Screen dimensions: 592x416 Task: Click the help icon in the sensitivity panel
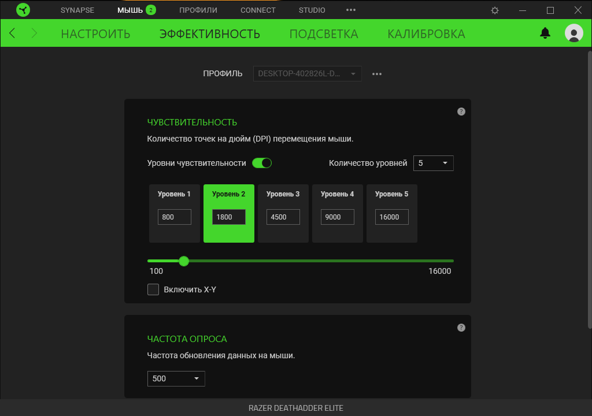(x=461, y=112)
